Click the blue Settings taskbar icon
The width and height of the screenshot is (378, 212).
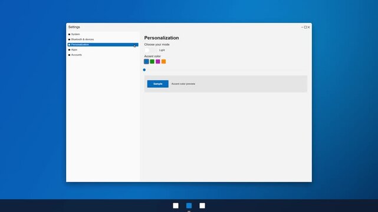tap(189, 206)
